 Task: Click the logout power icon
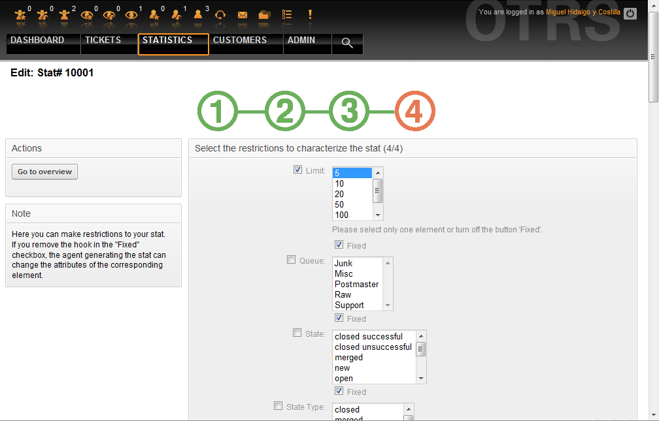coord(630,13)
